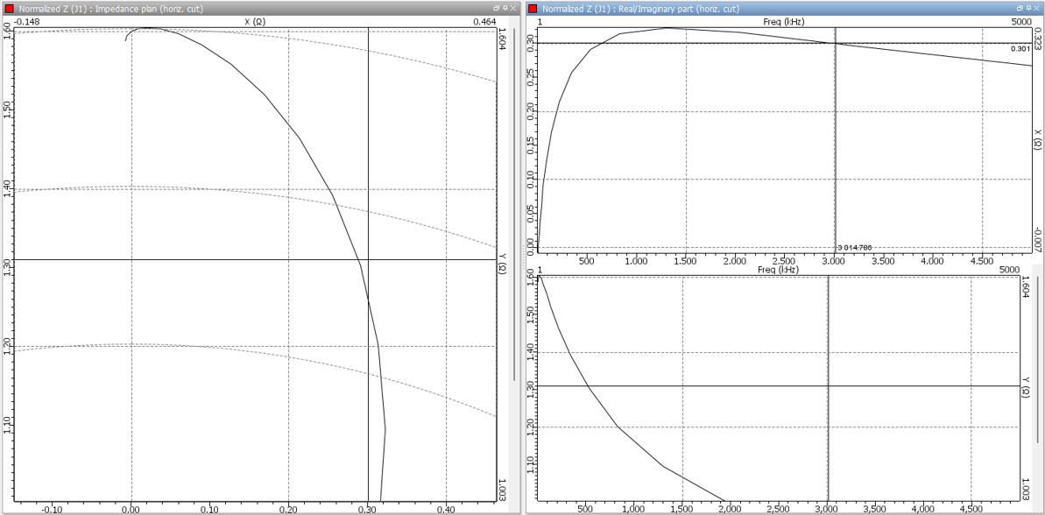The width and height of the screenshot is (1045, 515).
Task: Click the red icon in Real/Imaginary part title bar
Action: [x=533, y=9]
